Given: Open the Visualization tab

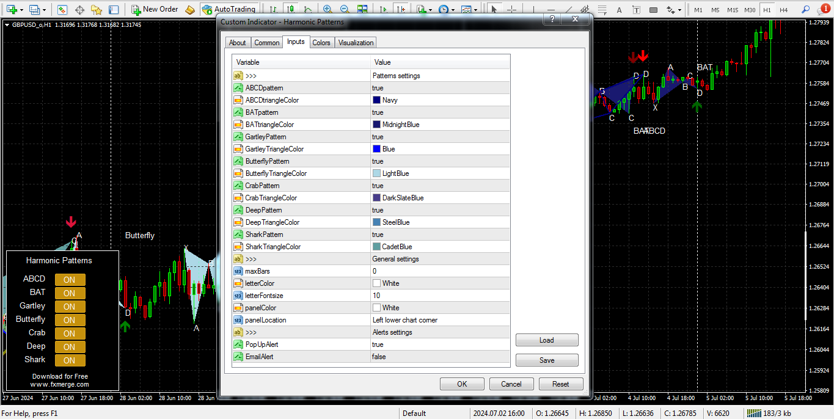Looking at the screenshot, I should [x=356, y=43].
